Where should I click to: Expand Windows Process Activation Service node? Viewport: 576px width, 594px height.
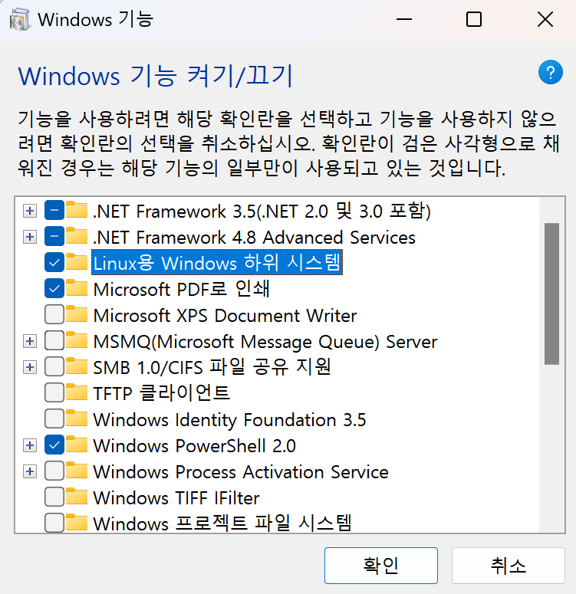[x=30, y=471]
